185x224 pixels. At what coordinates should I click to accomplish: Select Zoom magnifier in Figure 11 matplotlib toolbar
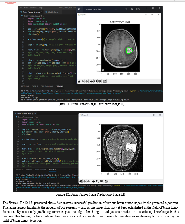coord(96,81)
